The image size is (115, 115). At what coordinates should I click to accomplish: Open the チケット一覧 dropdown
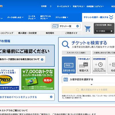pyautogui.click(x=66, y=26)
